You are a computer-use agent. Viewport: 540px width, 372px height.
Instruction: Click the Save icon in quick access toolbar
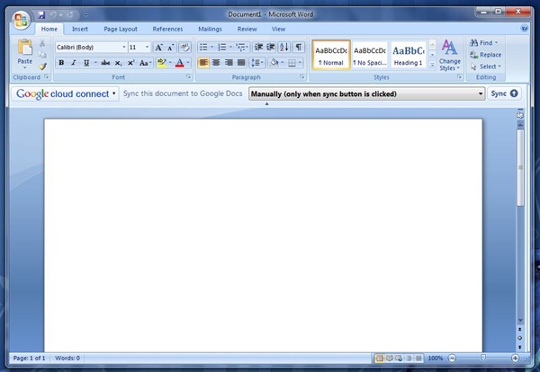(x=41, y=15)
